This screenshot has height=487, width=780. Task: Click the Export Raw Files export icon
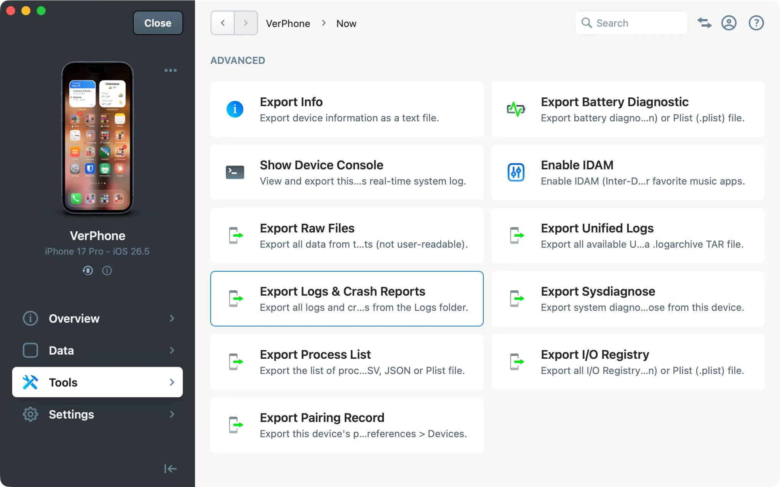(x=236, y=236)
